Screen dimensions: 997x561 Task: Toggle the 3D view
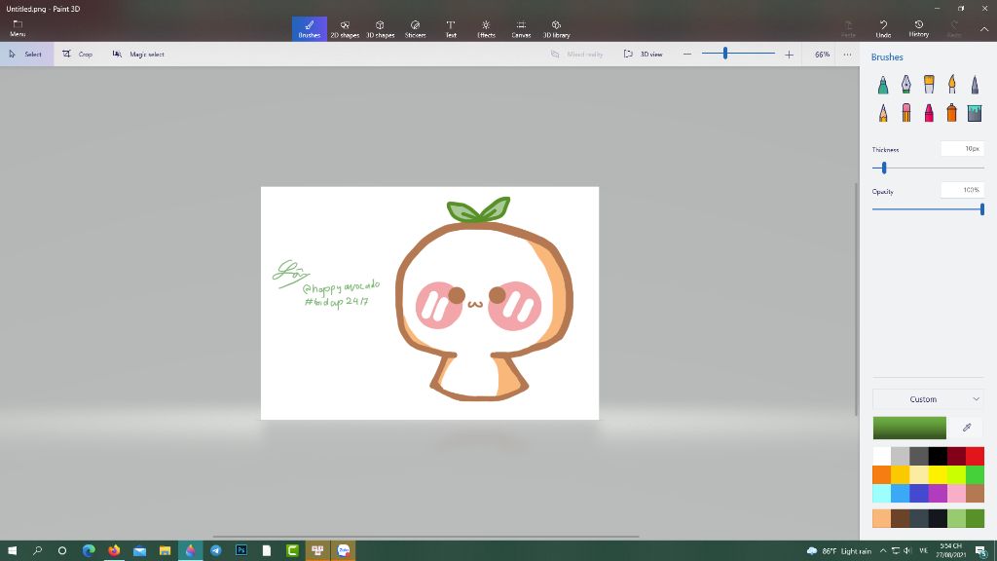click(x=643, y=55)
